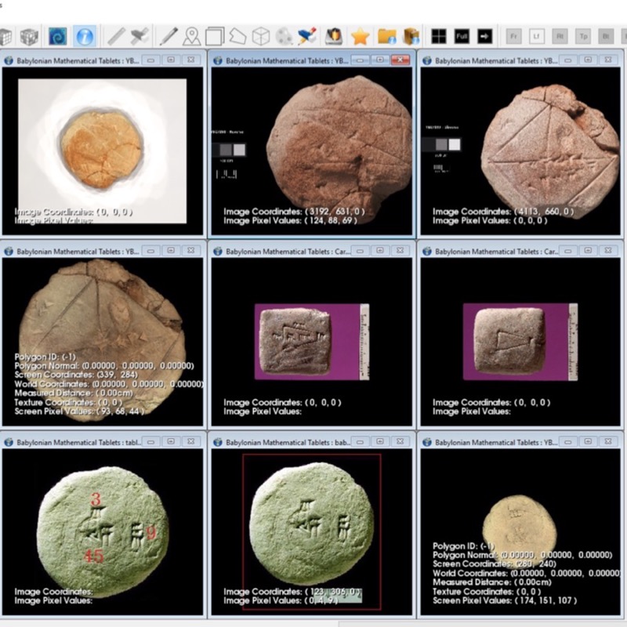Screen dimensions: 627x627
Task: Select the paintbrush tool
Action: click(x=306, y=36)
